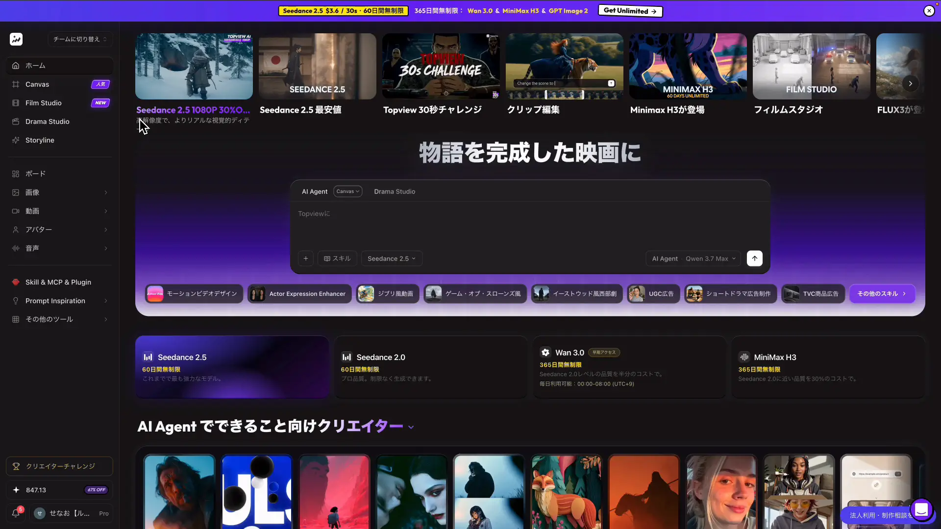Open the クリップ編集 tiger thumbnail
941x529 pixels.
click(x=565, y=66)
